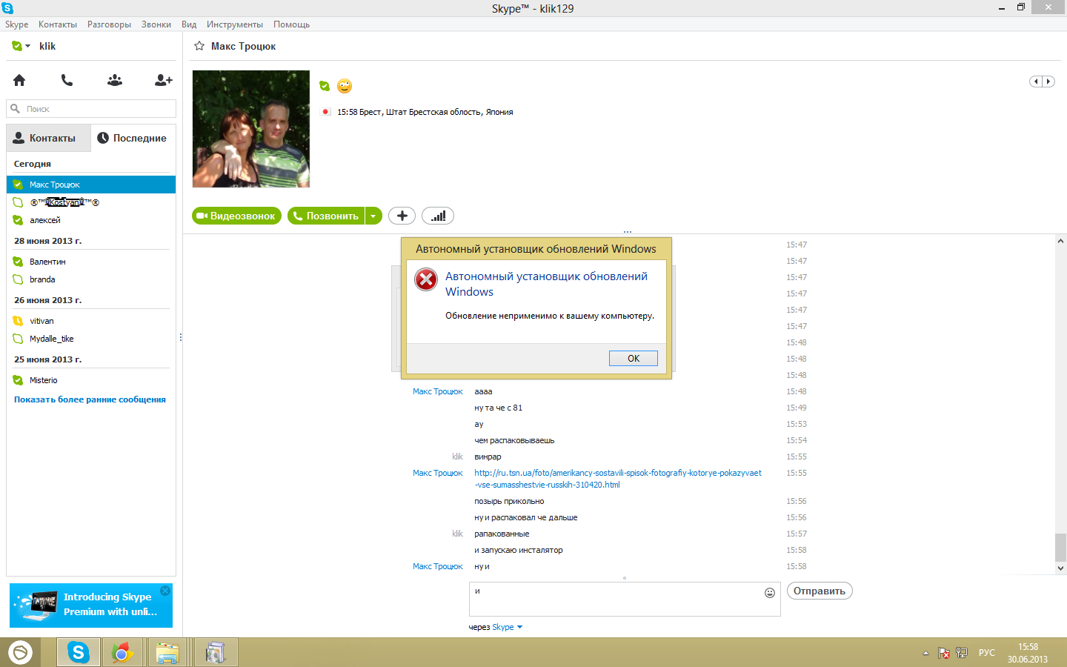Switch to Контакты tab
Viewport: 1067px width, 667px height.
point(49,138)
